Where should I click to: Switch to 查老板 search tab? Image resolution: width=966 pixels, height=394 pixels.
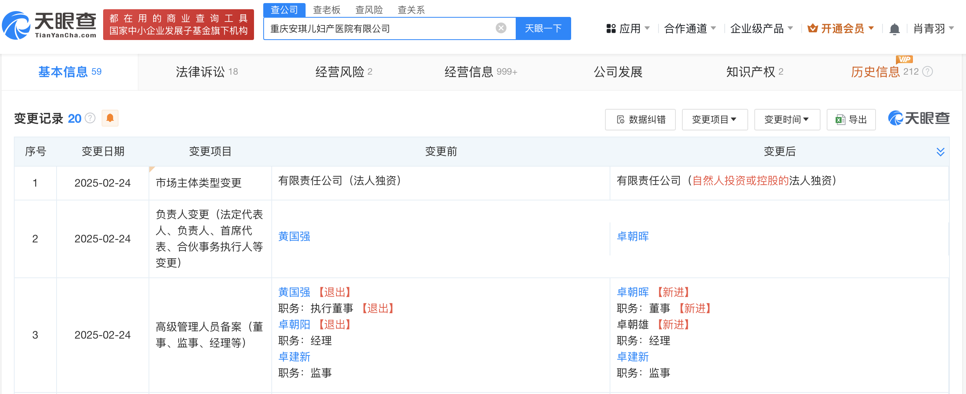click(x=327, y=10)
